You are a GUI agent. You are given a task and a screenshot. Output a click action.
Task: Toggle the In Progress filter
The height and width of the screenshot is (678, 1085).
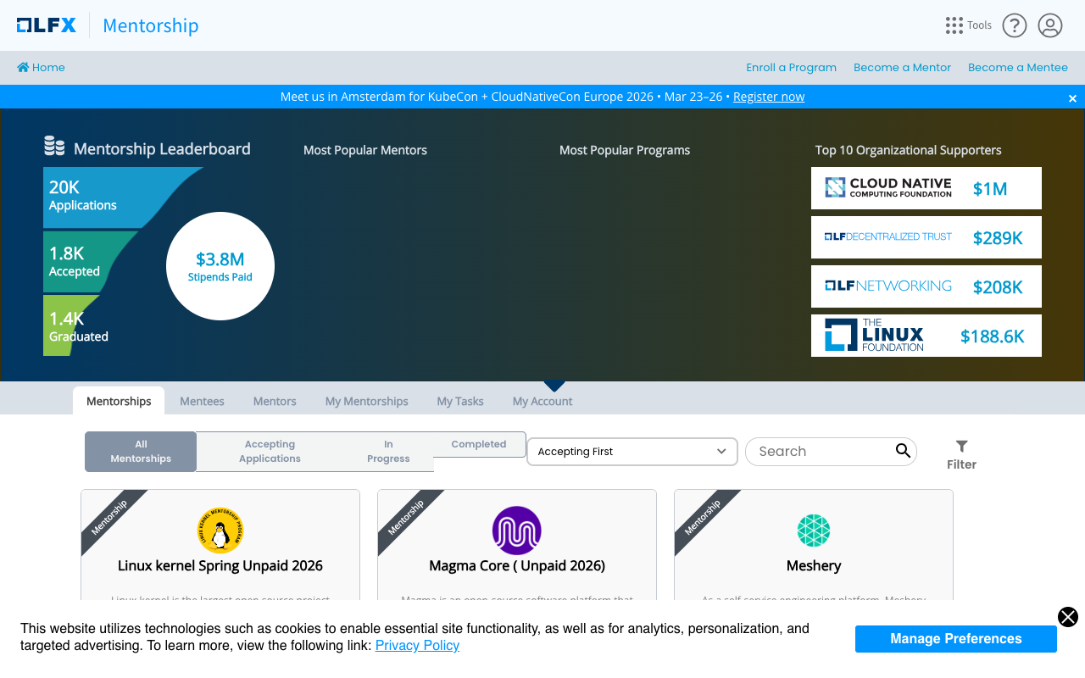coord(388,451)
